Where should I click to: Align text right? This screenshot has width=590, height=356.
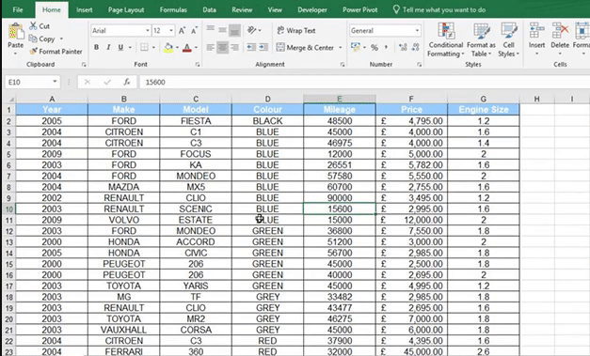click(235, 47)
